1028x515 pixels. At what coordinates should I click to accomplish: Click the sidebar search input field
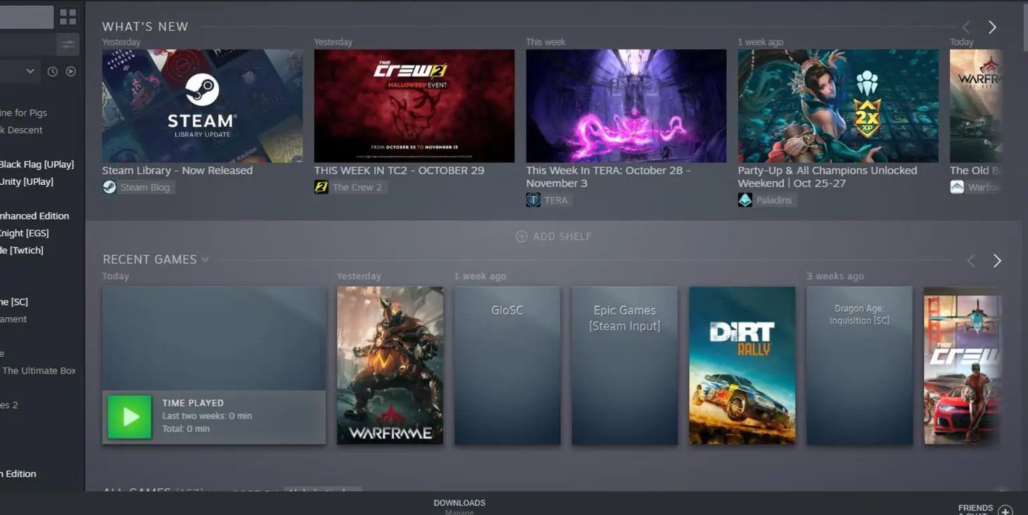[27, 45]
